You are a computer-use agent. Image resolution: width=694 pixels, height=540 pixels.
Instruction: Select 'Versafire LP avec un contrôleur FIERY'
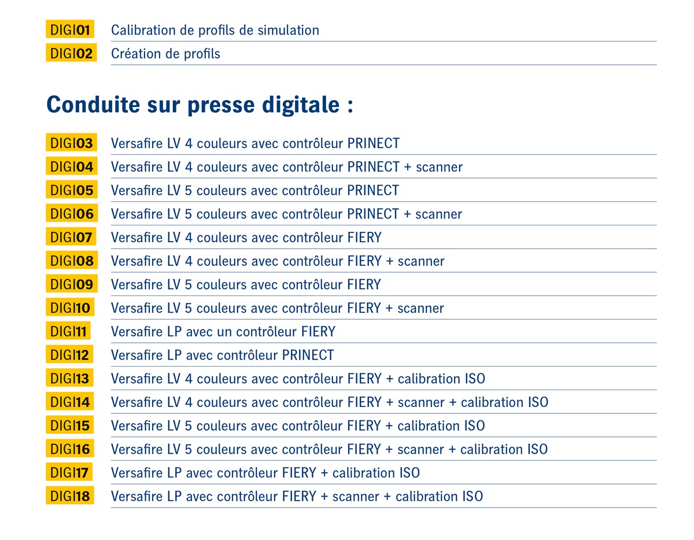[x=223, y=332]
